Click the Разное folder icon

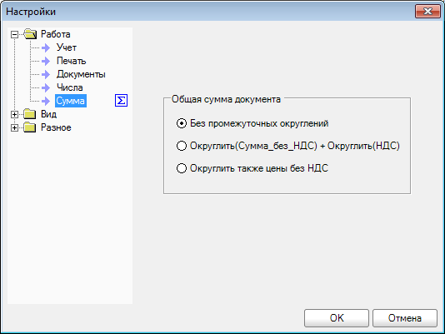(30, 127)
